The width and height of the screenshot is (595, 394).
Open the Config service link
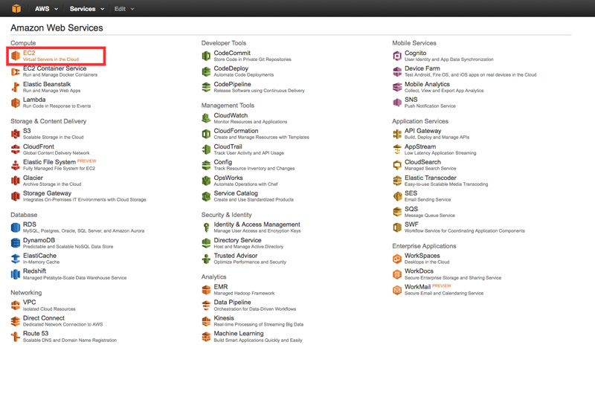(x=222, y=162)
